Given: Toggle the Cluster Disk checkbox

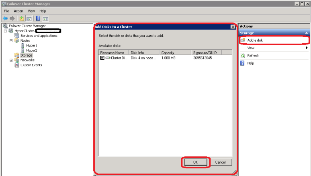Looking at the screenshot, I should pyautogui.click(x=102, y=58).
